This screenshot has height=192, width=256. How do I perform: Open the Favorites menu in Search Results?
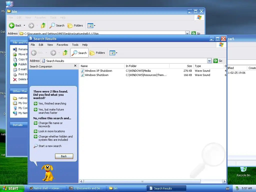[62, 45]
